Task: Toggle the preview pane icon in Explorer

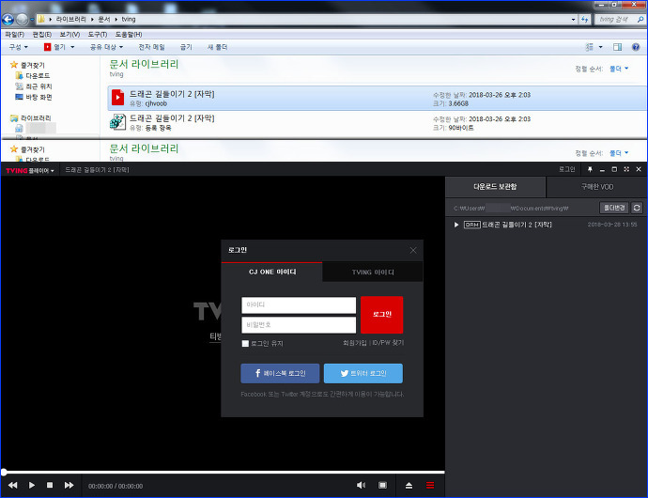Action: tap(617, 47)
